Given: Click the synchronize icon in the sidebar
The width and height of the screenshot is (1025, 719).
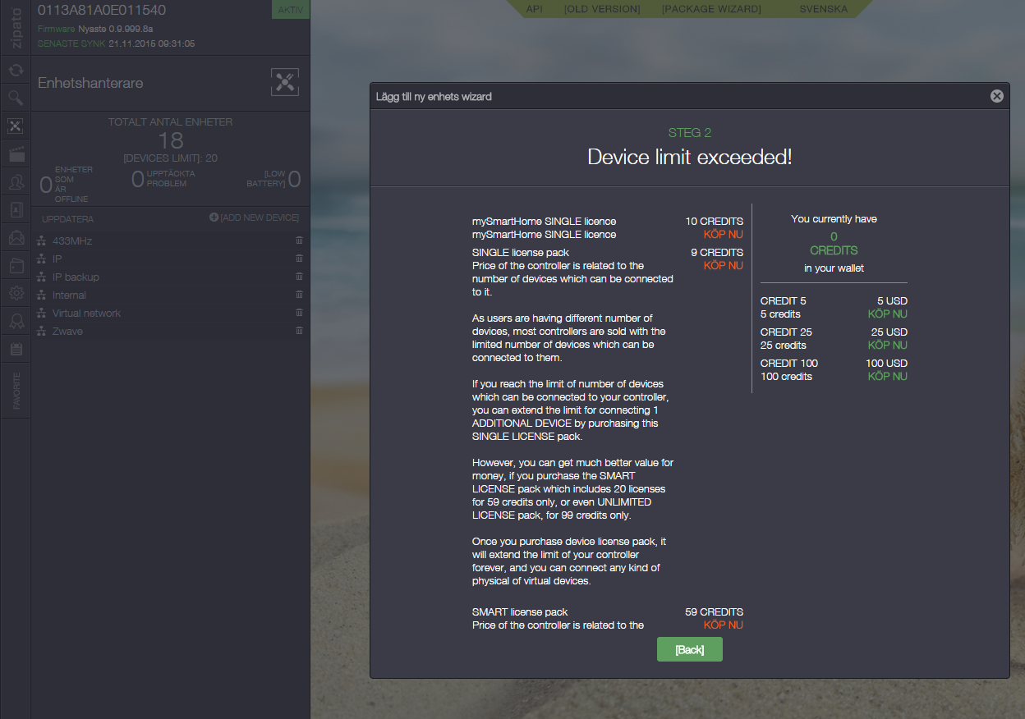Looking at the screenshot, I should (x=16, y=71).
